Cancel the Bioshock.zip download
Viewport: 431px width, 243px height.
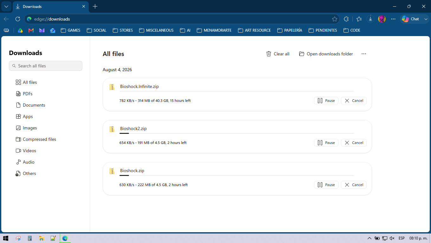tap(354, 185)
